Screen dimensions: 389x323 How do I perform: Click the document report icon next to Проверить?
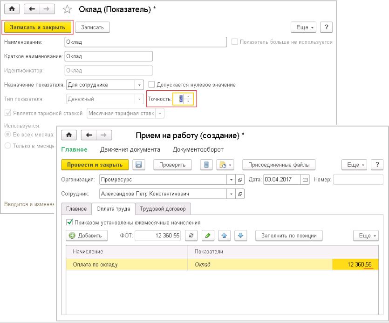(x=206, y=164)
